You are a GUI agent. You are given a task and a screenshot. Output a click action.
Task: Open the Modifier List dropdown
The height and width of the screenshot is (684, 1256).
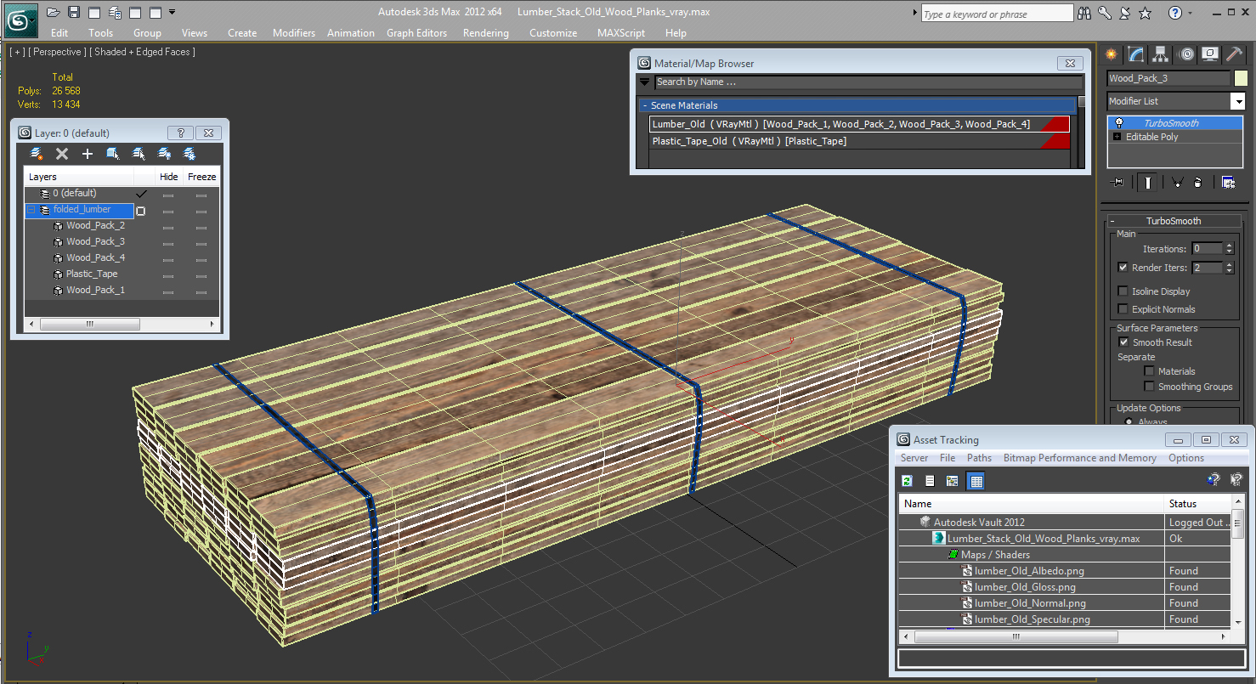[1238, 101]
